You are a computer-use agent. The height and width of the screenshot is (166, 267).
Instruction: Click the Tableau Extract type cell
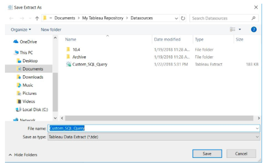[208, 64]
